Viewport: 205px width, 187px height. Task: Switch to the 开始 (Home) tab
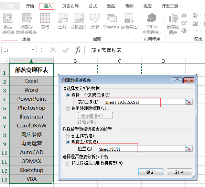point(30,6)
